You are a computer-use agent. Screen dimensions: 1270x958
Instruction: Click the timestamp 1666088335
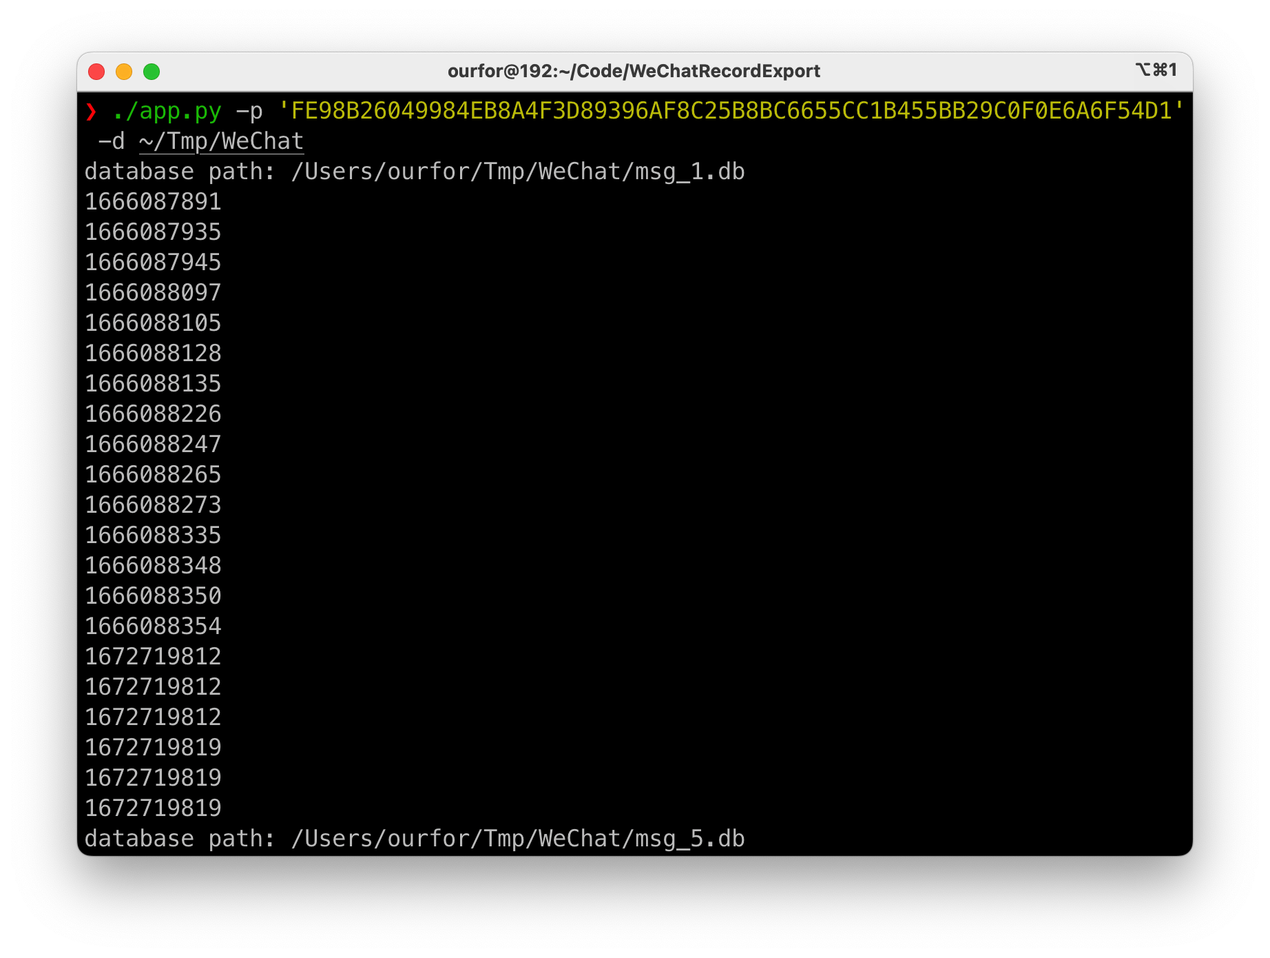pyautogui.click(x=153, y=536)
